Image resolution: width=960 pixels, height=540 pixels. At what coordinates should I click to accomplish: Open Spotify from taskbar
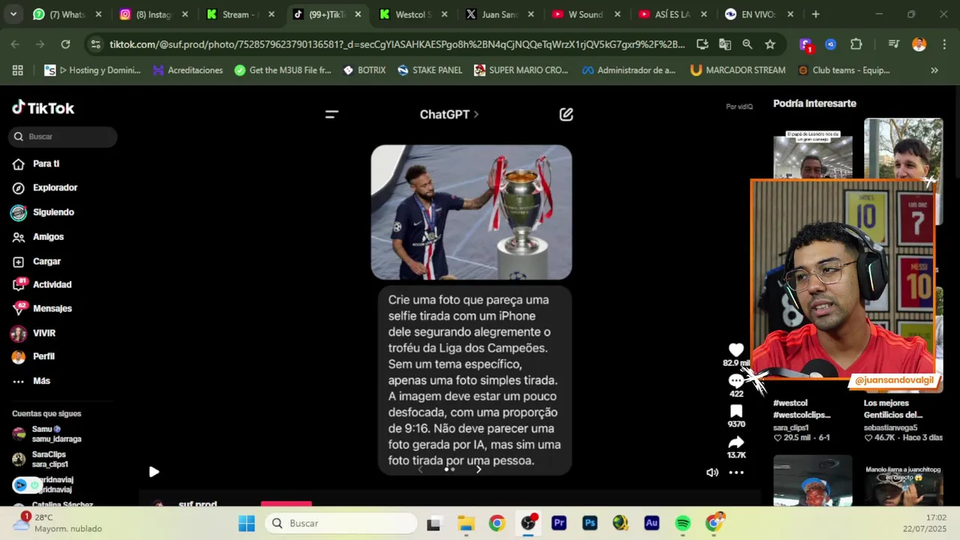682,523
